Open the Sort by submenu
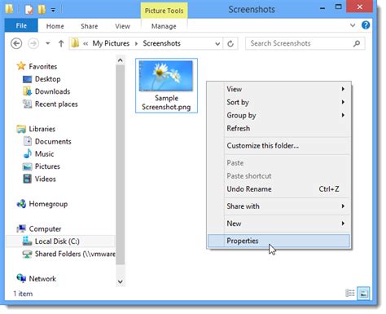This screenshot has height=314, width=386. click(x=279, y=102)
